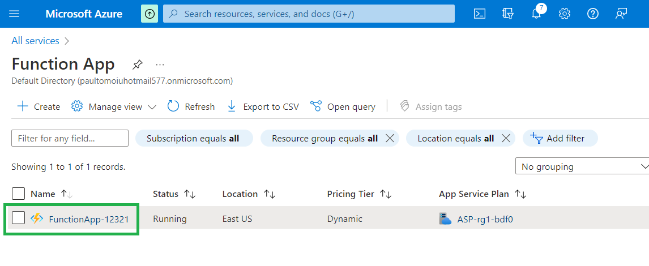This screenshot has width=649, height=266.
Task: Click the Assign tags command
Action: [431, 107]
